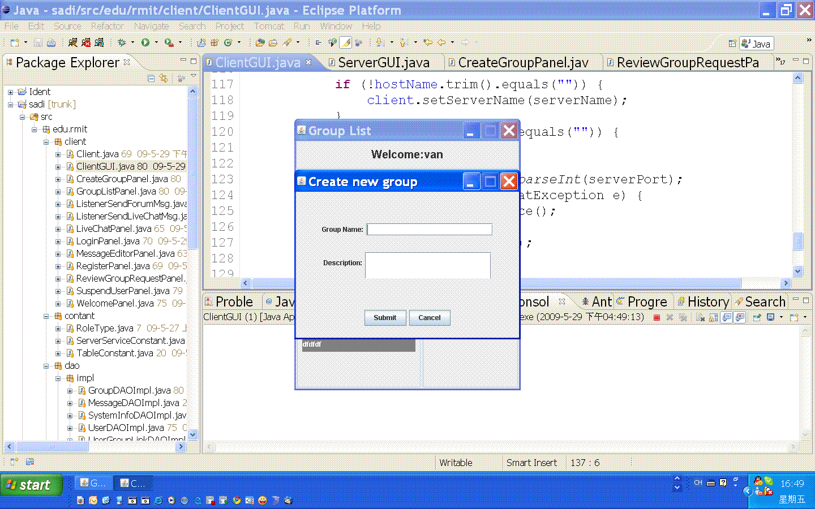Click the Open Task folder icon
This screenshot has height=509, width=815.
pyautogui.click(x=273, y=42)
